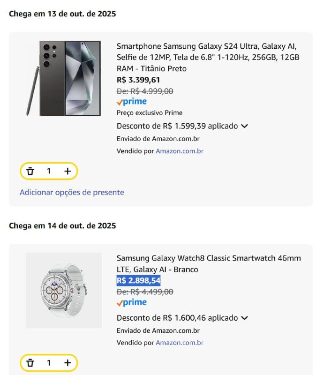Screen dimensions: 316x375
Task: Click the quantity number for Galaxy Watch8 Classic
Action: click(x=49, y=363)
